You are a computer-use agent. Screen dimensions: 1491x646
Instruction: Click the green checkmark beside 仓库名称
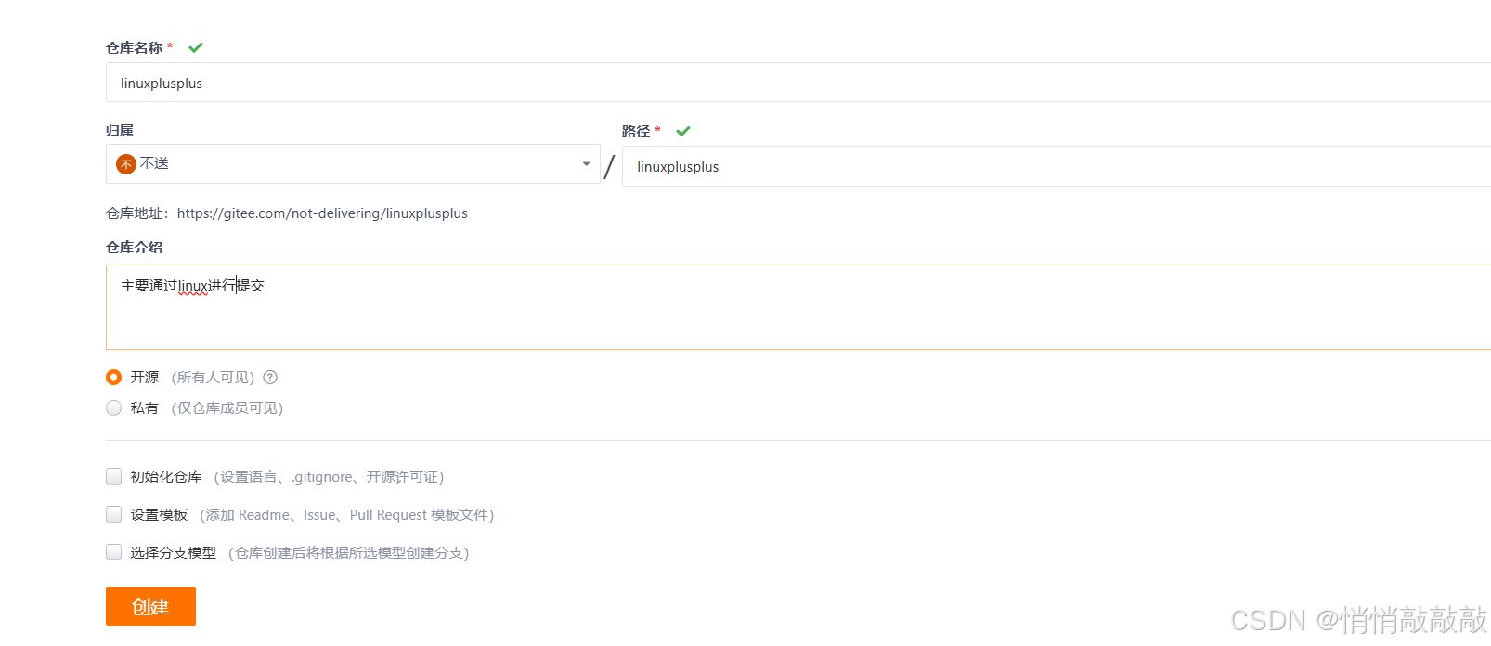pos(196,47)
